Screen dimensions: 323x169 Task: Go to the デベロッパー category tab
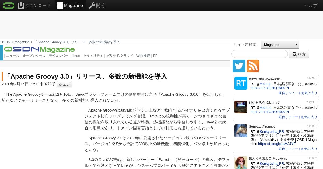pyautogui.click(x=58, y=56)
